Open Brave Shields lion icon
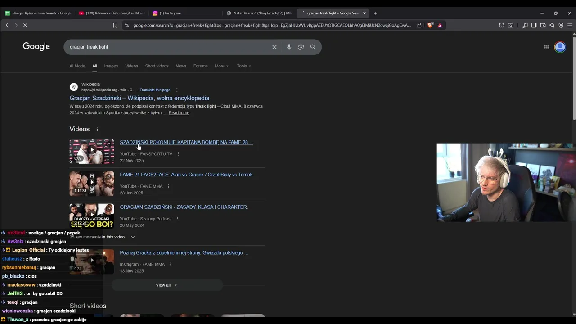 click(430, 25)
